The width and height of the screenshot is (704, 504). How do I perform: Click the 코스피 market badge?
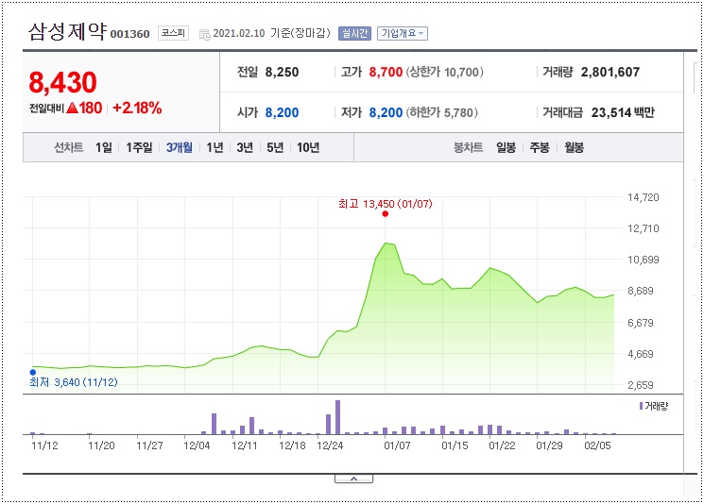pyautogui.click(x=173, y=33)
